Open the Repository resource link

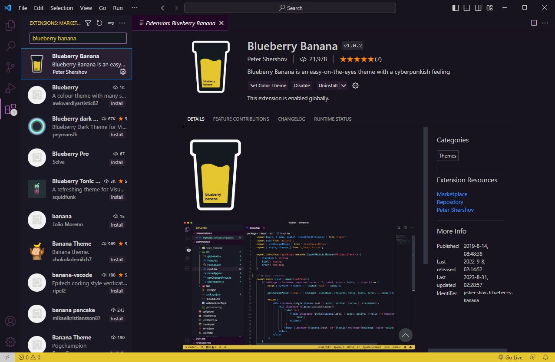tap(450, 202)
